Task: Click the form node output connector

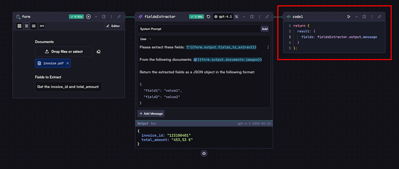Action: point(125,17)
